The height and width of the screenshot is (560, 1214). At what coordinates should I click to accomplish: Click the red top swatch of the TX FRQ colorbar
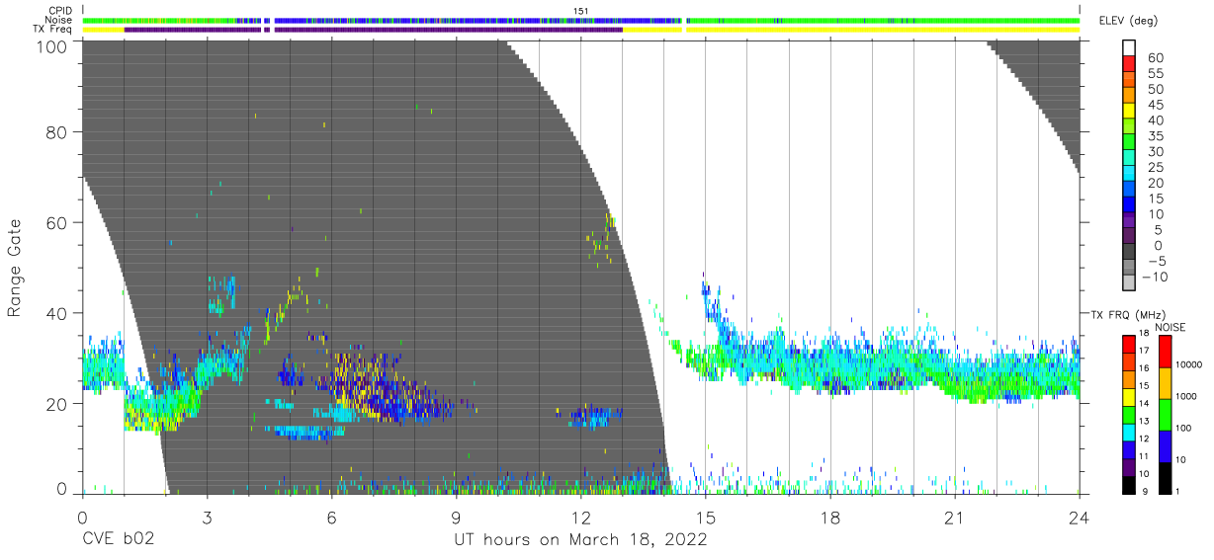(1130, 344)
